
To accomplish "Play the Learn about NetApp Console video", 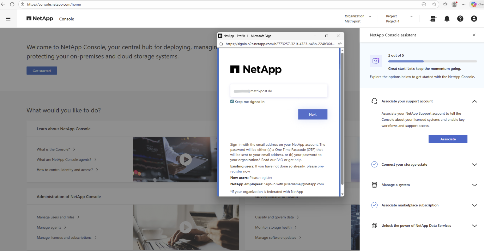I will [186, 160].
